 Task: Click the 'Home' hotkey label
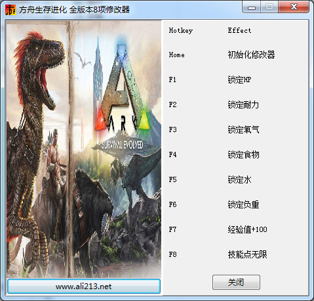(x=176, y=55)
